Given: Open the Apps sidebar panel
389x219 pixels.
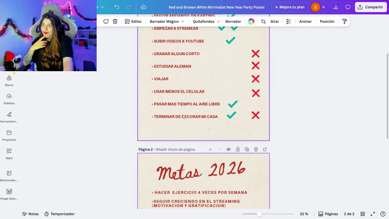Looking at the screenshot, I should click(9, 154).
